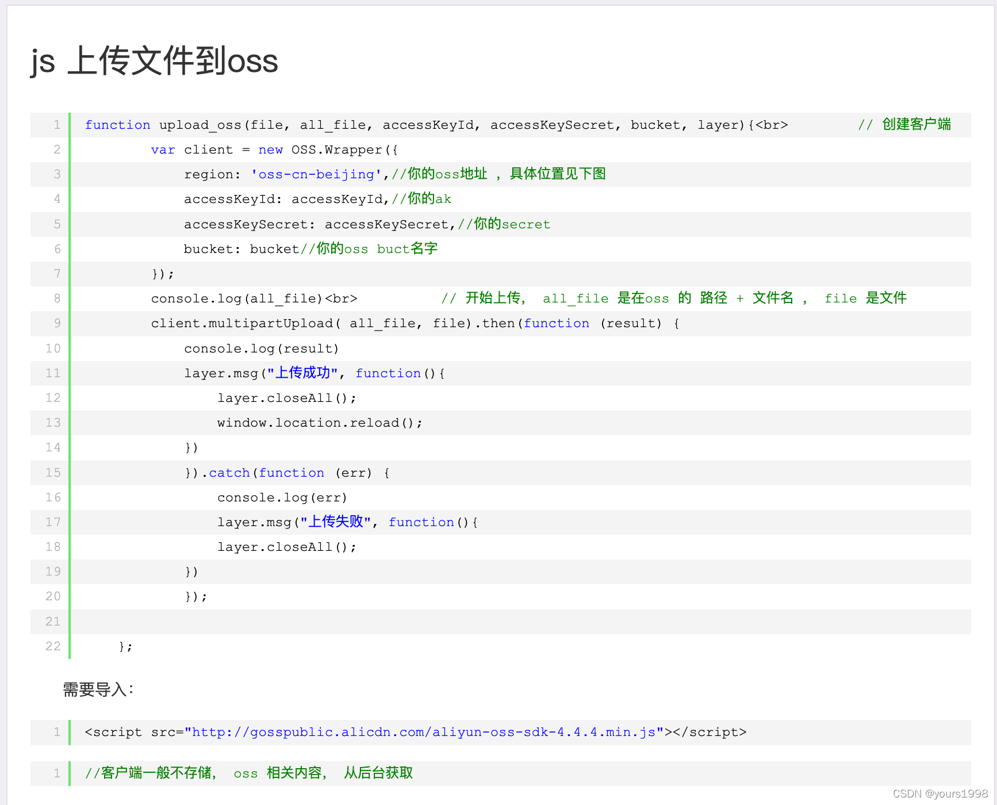
Task: Click the '<script src=' opening tag text
Action: pyautogui.click(x=135, y=733)
